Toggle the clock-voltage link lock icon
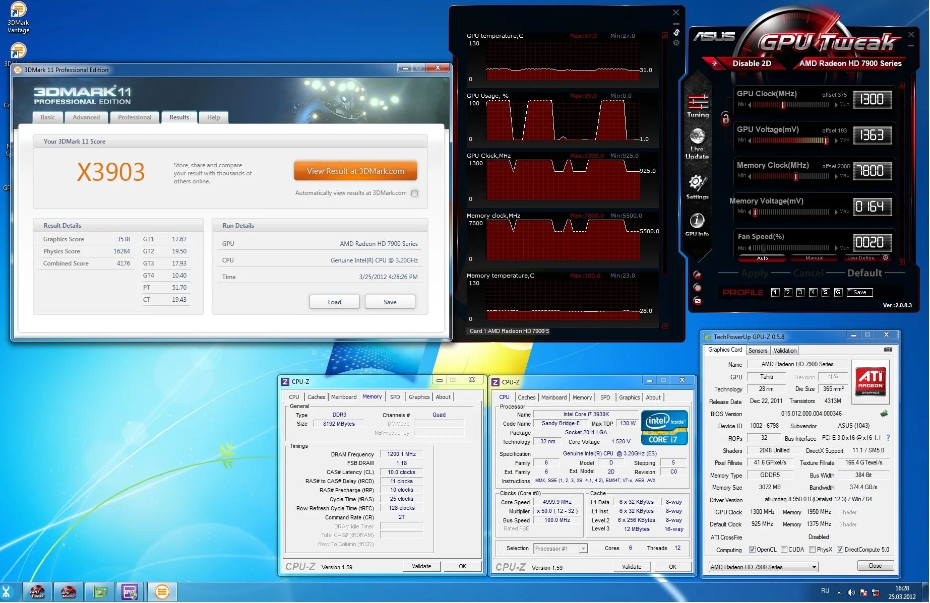 point(725,118)
